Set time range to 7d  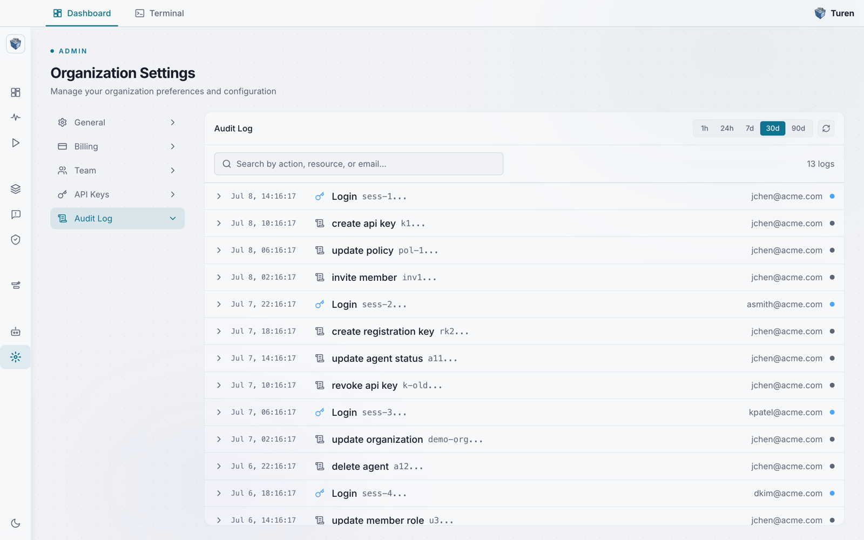coord(750,129)
